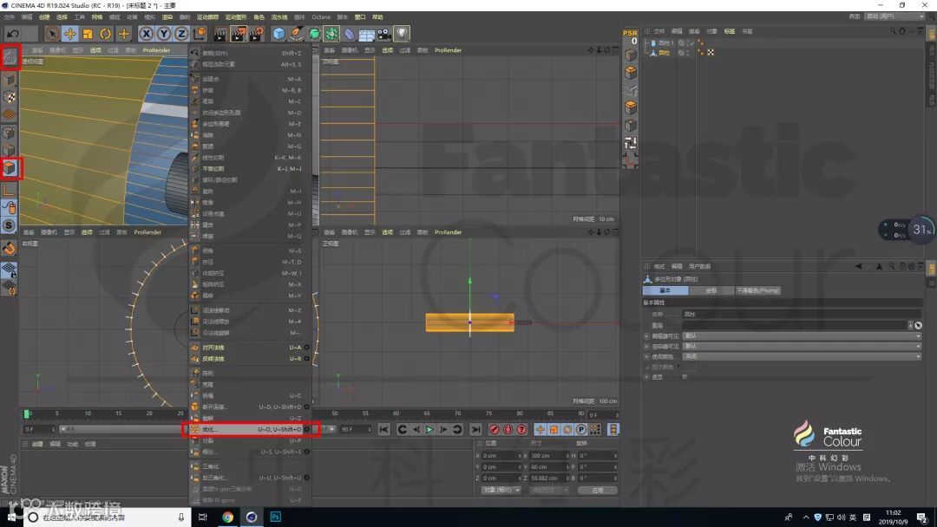Select the Move tool
This screenshot has width=937, height=527.
70,34
